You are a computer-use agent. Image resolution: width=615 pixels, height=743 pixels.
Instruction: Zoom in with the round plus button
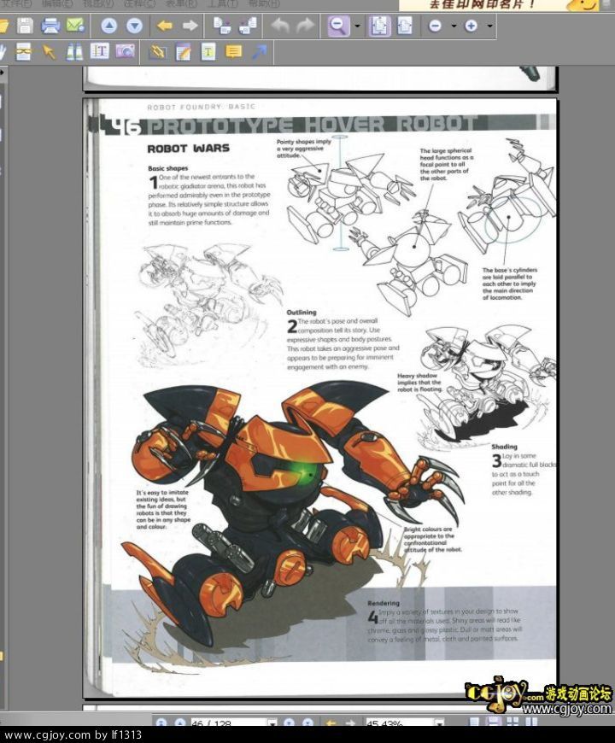tap(471, 26)
